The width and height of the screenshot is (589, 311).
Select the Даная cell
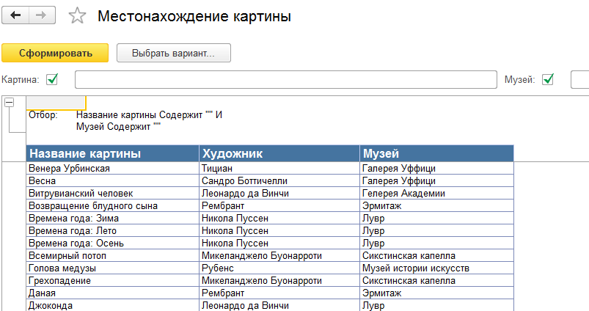(113, 293)
